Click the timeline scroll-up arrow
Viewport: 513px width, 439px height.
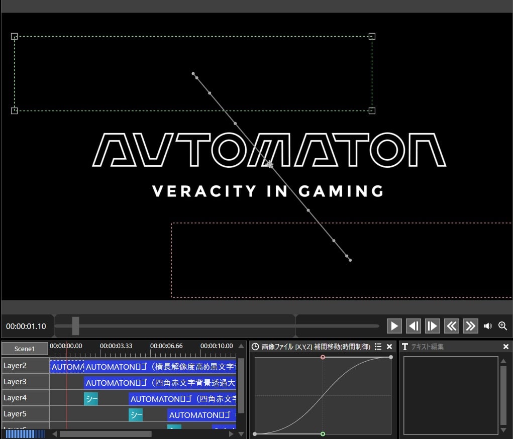coord(241,346)
